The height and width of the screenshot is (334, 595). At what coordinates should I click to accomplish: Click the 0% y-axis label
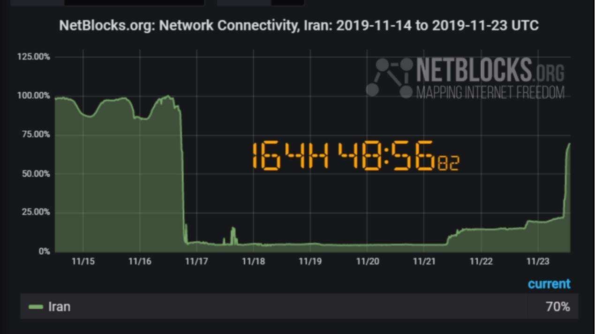tap(44, 252)
